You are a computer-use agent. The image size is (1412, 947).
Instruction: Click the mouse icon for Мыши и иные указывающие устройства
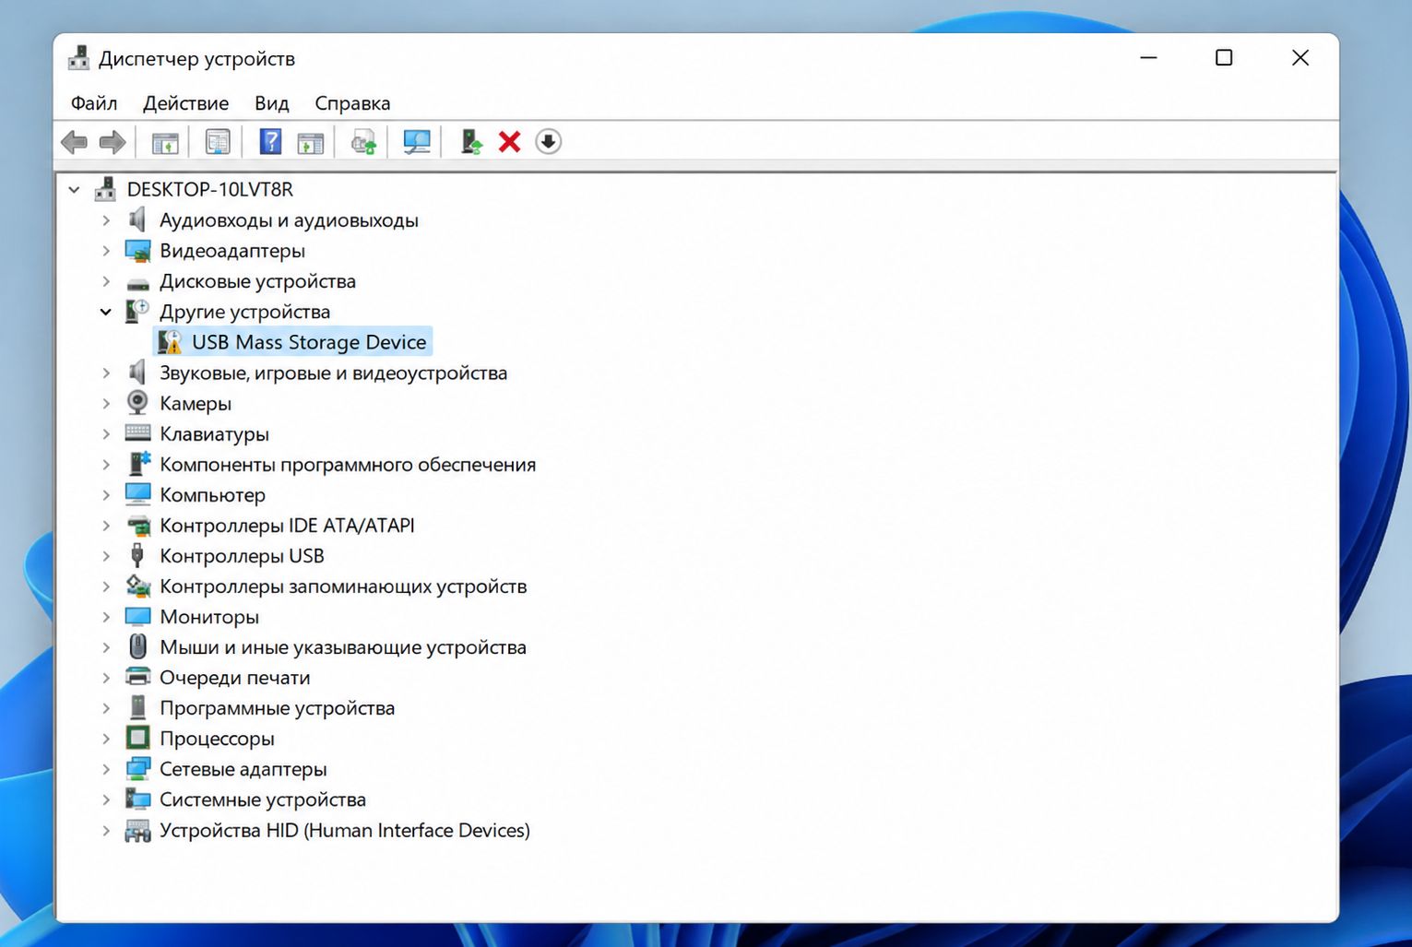pyautogui.click(x=137, y=646)
